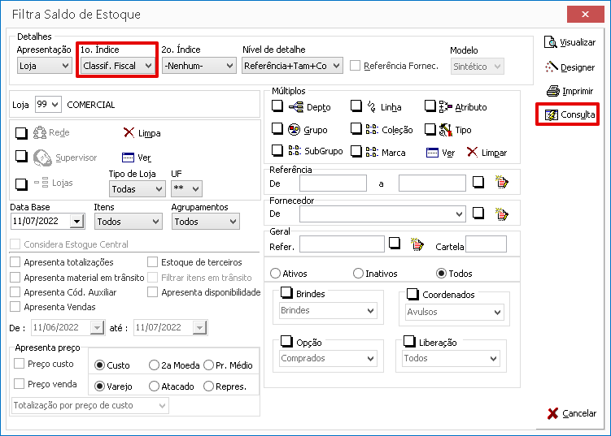This screenshot has height=436, width=611.
Task: Check Estoque de terceiros
Action: point(152,261)
